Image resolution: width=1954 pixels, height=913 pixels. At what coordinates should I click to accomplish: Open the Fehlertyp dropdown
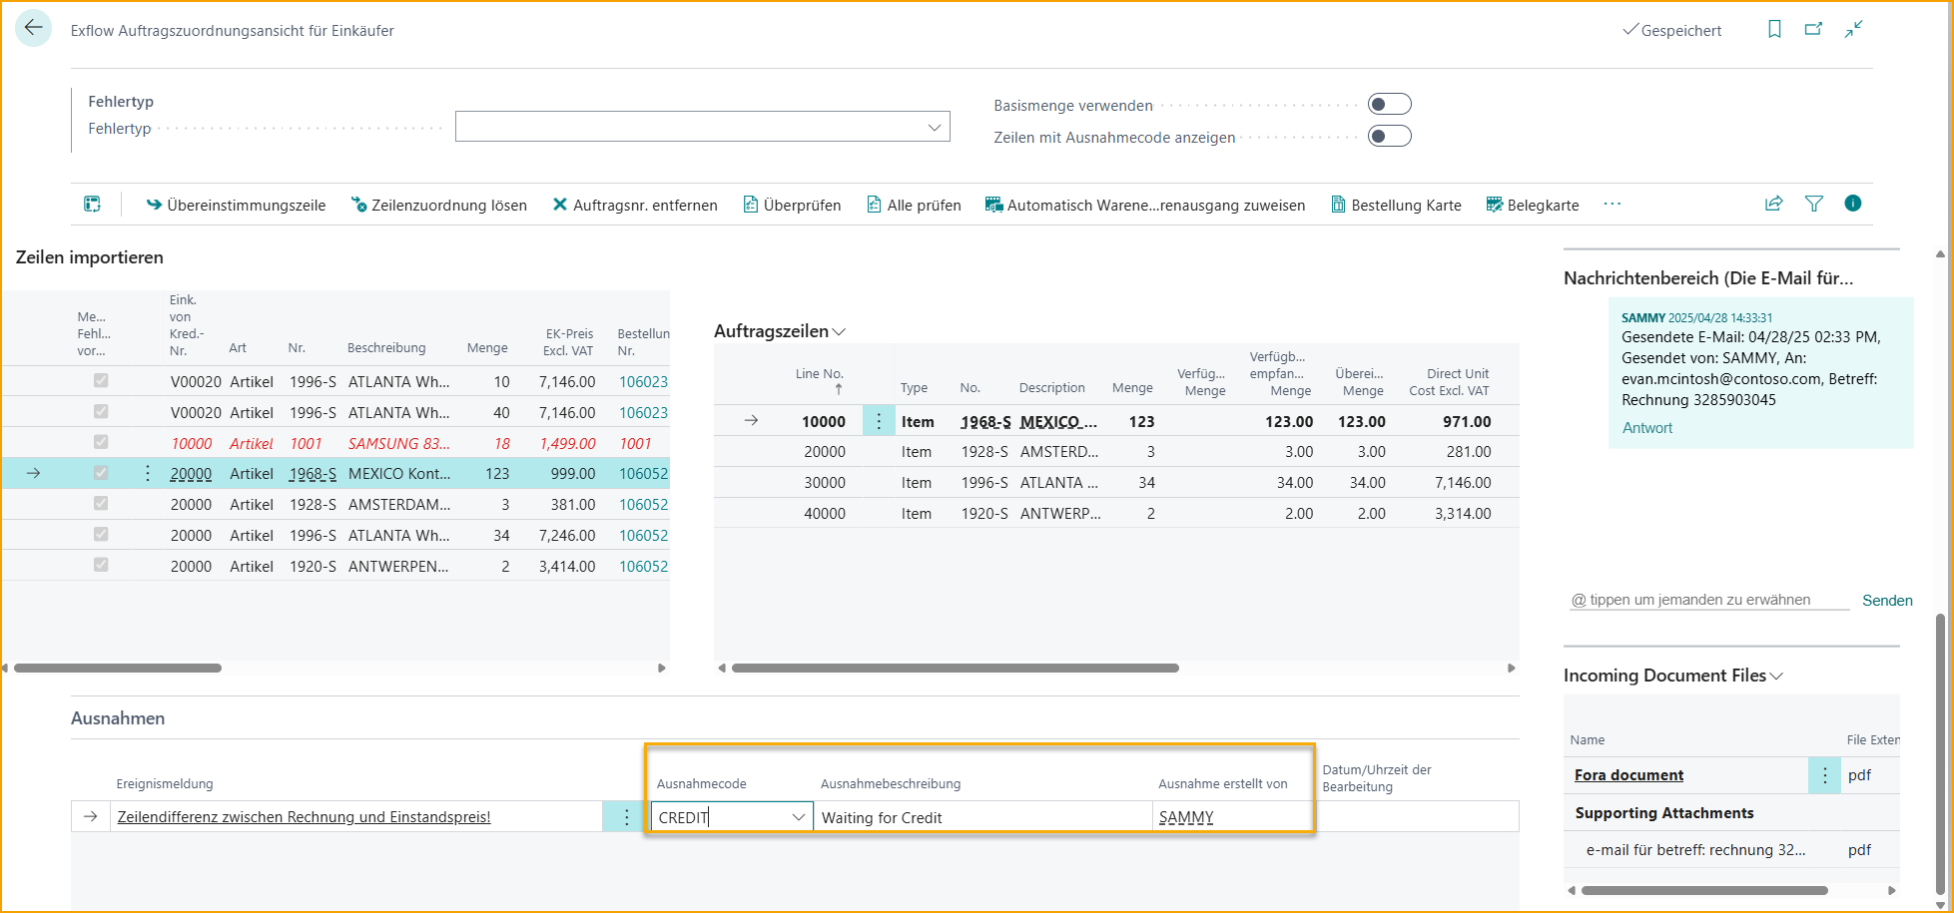coord(934,128)
